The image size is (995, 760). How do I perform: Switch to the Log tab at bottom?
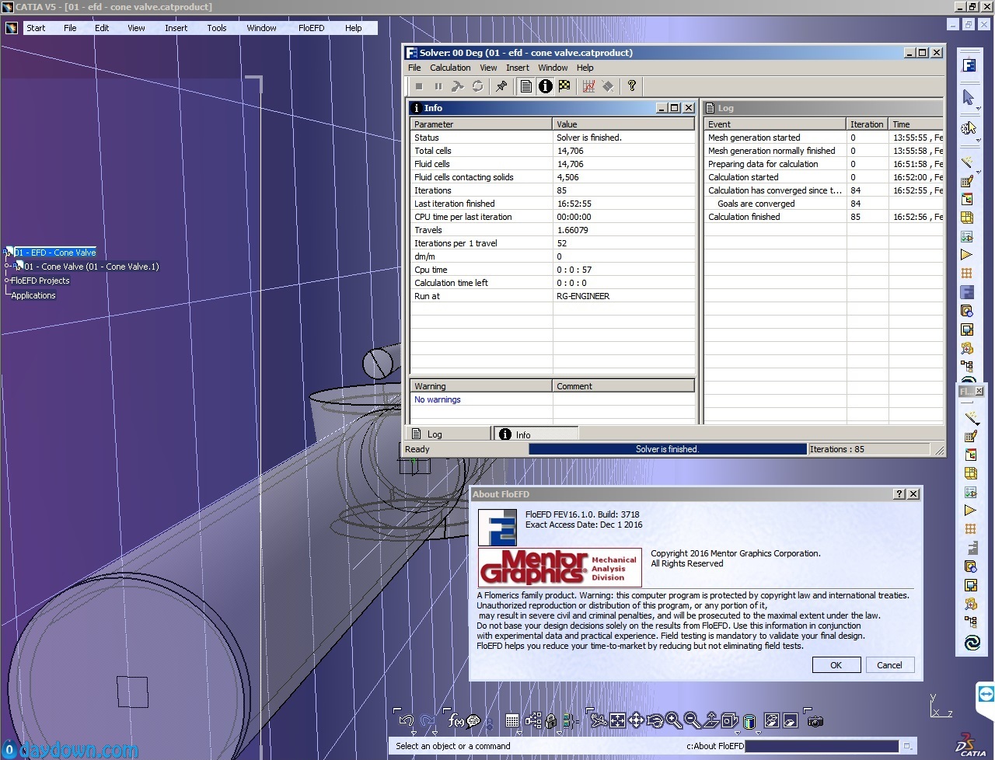[x=449, y=434]
